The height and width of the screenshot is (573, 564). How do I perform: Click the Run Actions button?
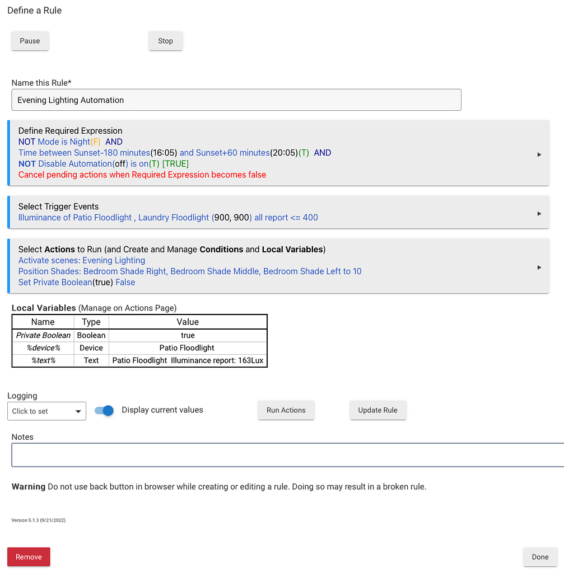286,410
